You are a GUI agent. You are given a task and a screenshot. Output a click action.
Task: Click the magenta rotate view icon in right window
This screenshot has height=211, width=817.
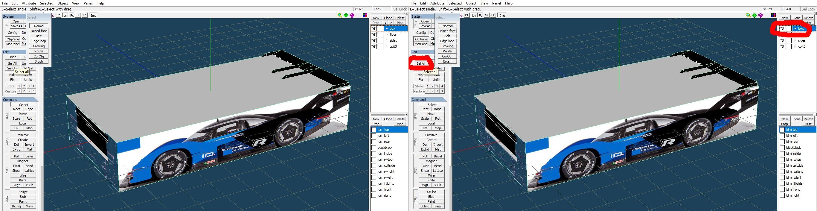coord(760,15)
